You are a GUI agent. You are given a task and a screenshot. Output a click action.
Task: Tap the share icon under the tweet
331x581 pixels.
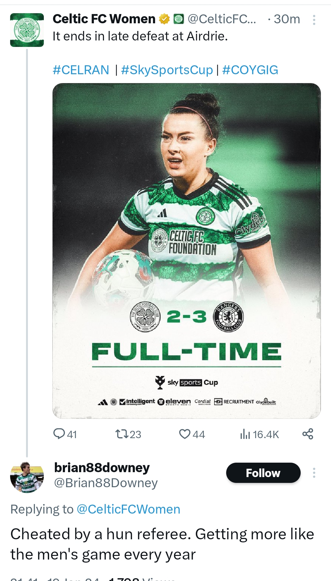coord(308,434)
